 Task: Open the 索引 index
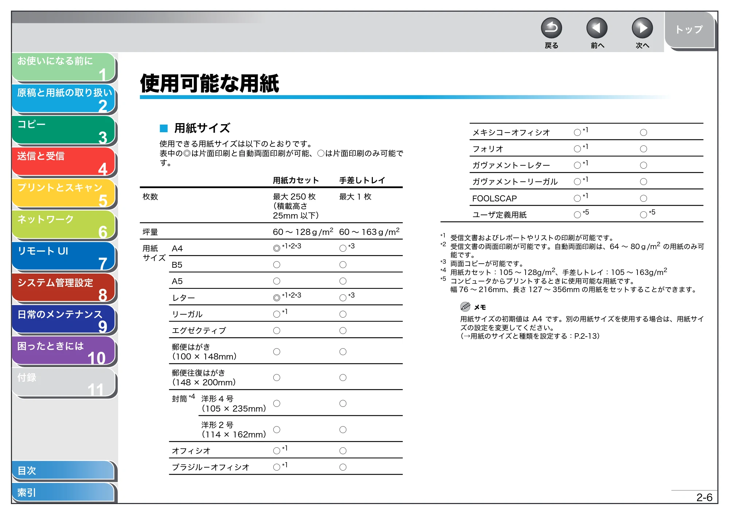coord(64,492)
